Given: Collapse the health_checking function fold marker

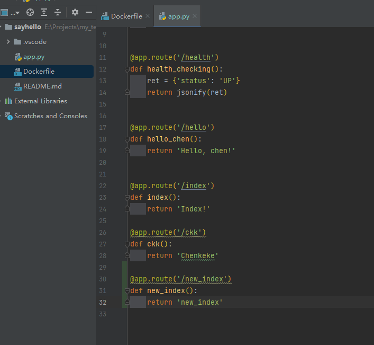Looking at the screenshot, I should (x=127, y=69).
